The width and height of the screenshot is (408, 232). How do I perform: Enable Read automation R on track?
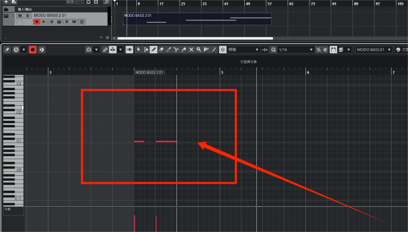coord(67,22)
